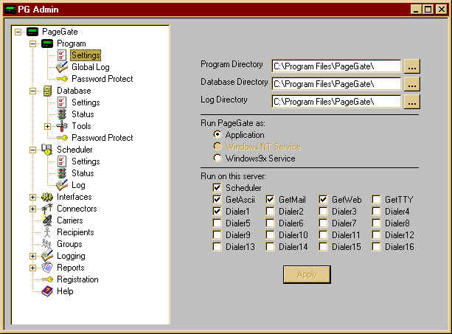Select the Windows9x Service radio button
452x334 pixels.
pos(218,159)
